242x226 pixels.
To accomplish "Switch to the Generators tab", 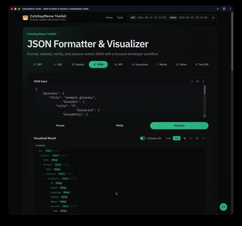I will coord(140,65).
